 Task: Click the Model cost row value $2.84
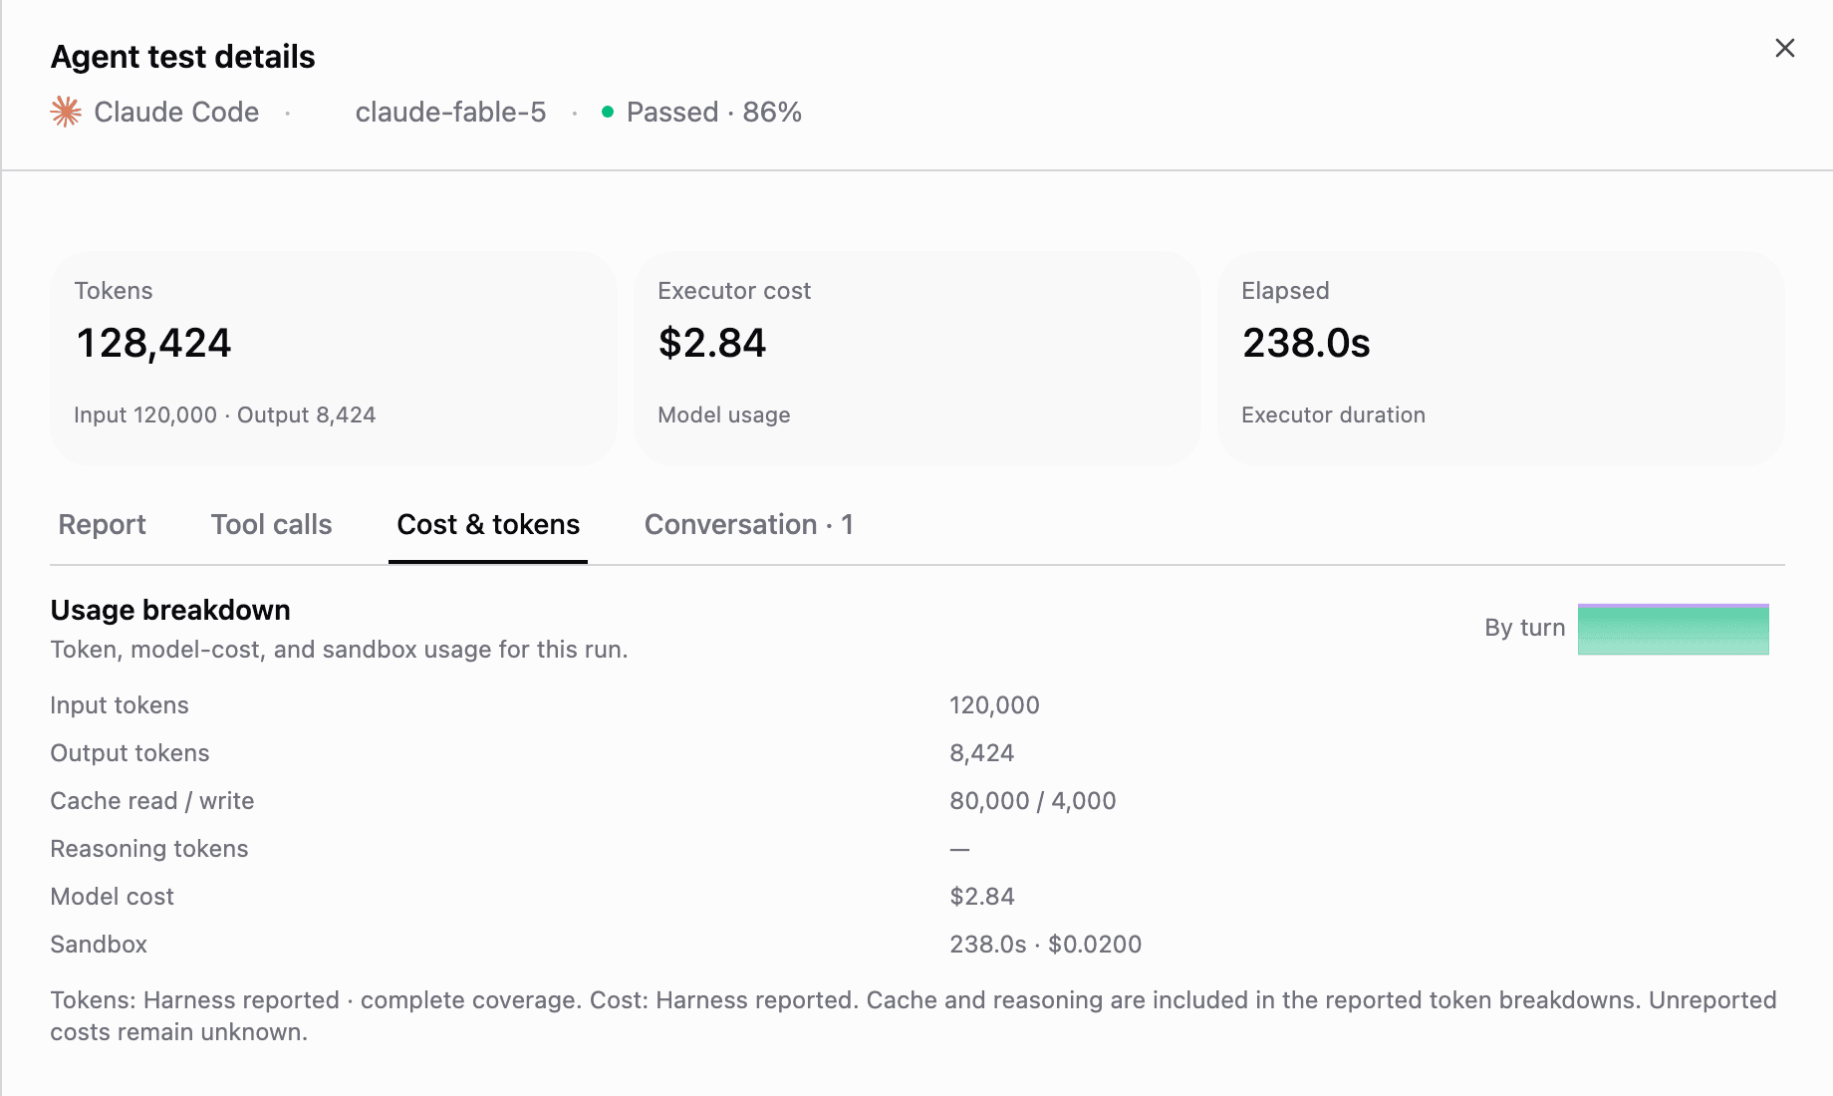[x=981, y=897]
